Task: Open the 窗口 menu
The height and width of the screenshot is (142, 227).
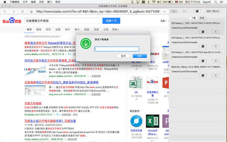Action: click(x=50, y=2)
